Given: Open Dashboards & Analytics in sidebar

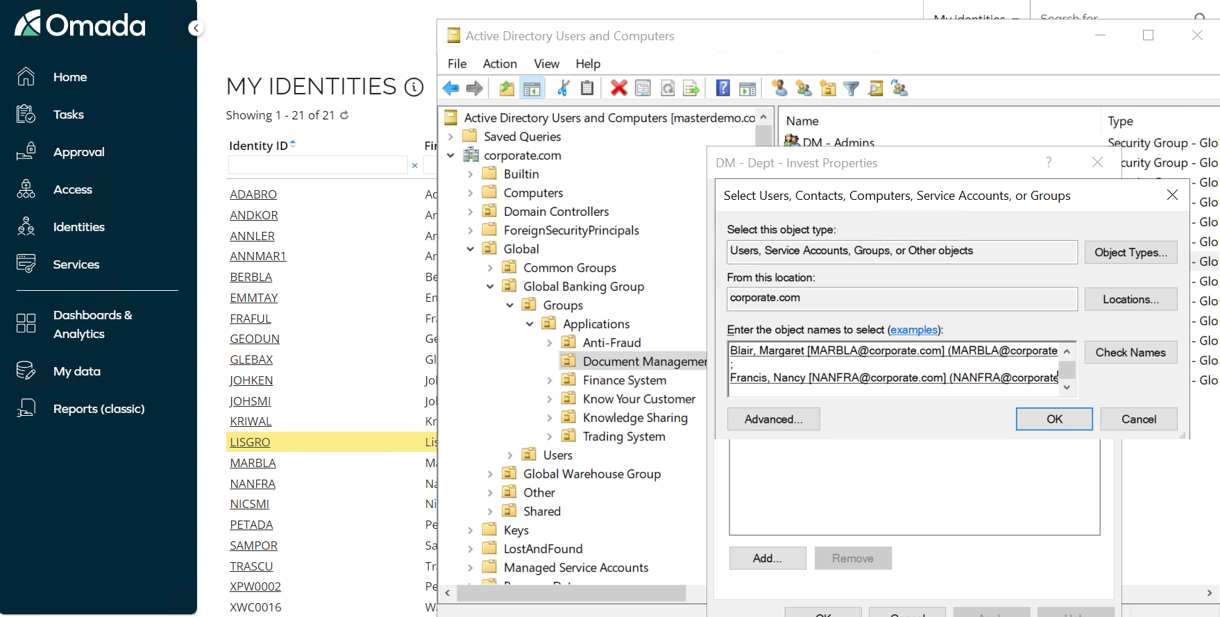Looking at the screenshot, I should [92, 324].
